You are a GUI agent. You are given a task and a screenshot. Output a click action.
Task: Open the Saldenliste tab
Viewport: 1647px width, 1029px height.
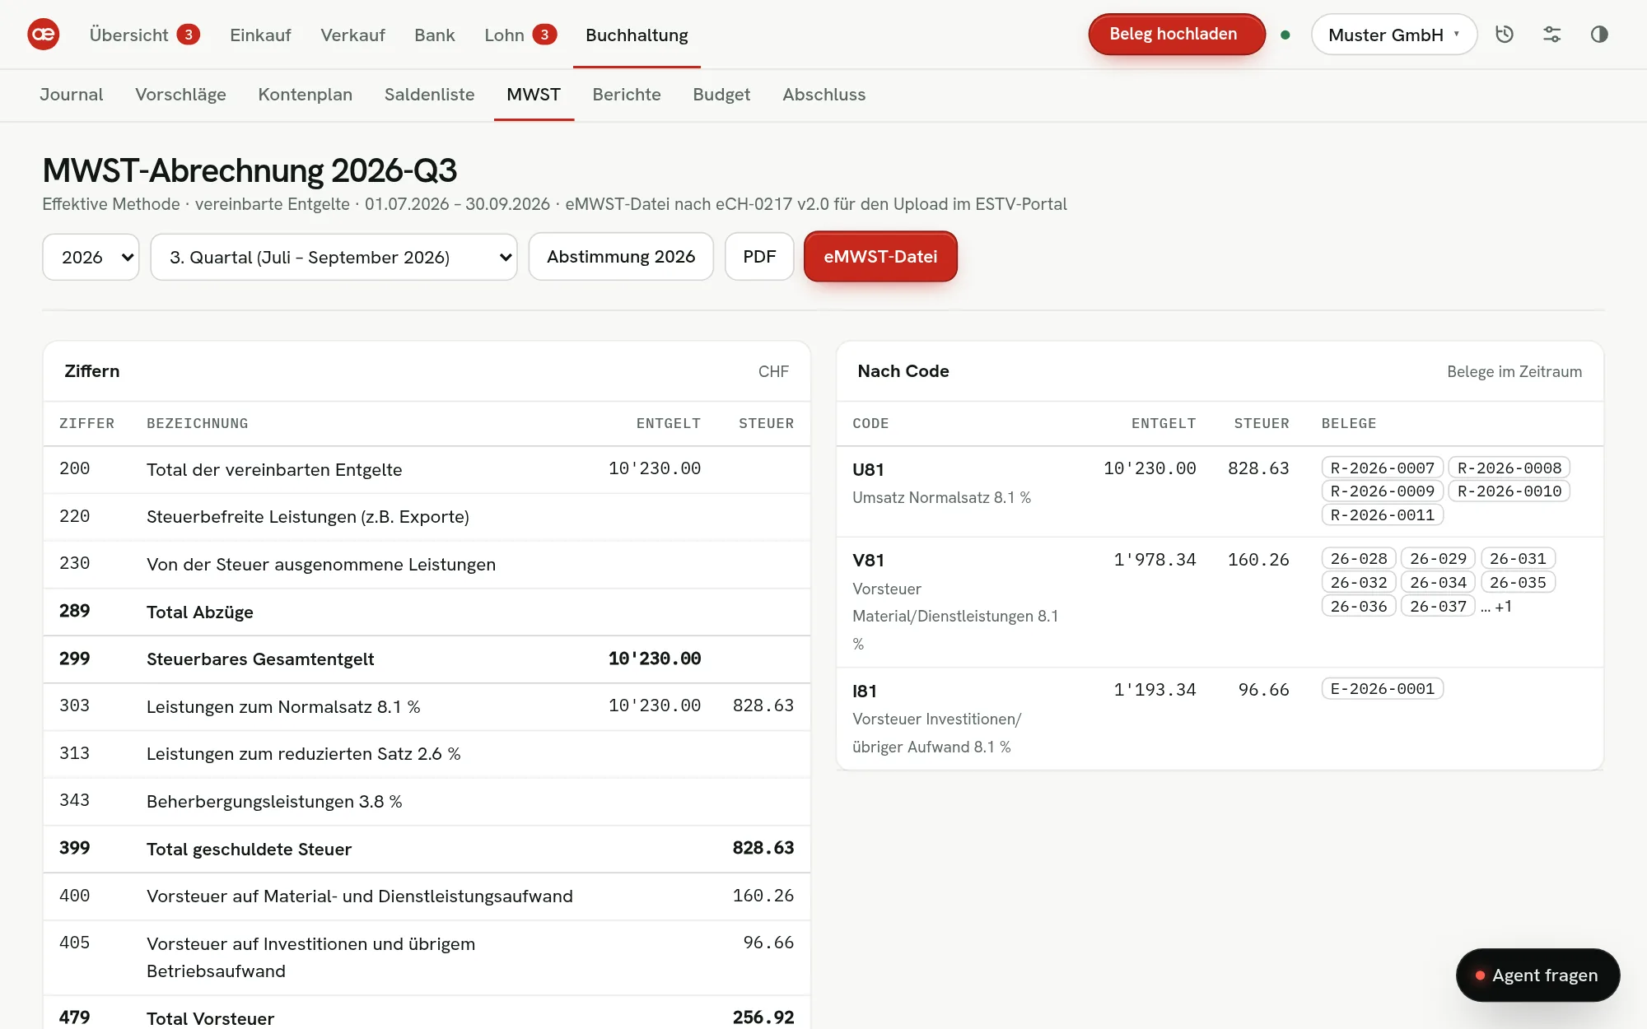coord(429,95)
